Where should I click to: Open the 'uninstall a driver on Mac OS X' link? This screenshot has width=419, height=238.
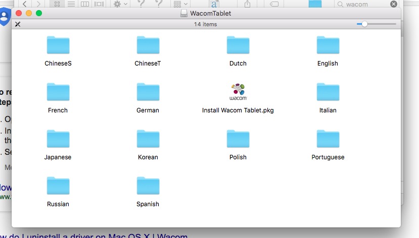coord(94,235)
